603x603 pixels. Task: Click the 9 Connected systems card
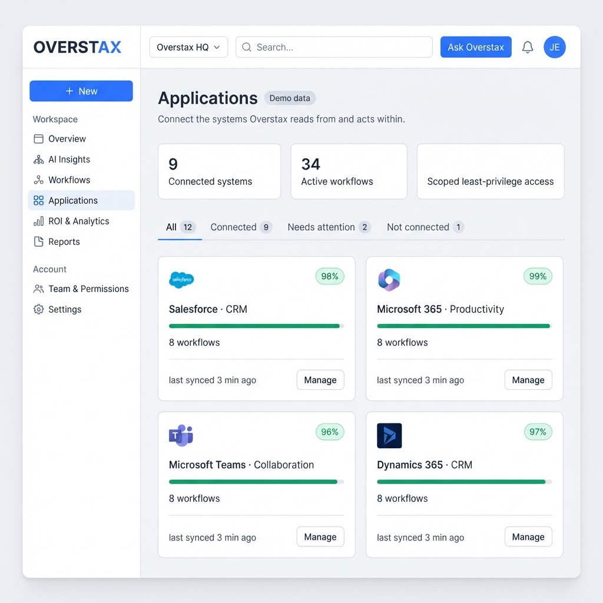(x=220, y=171)
